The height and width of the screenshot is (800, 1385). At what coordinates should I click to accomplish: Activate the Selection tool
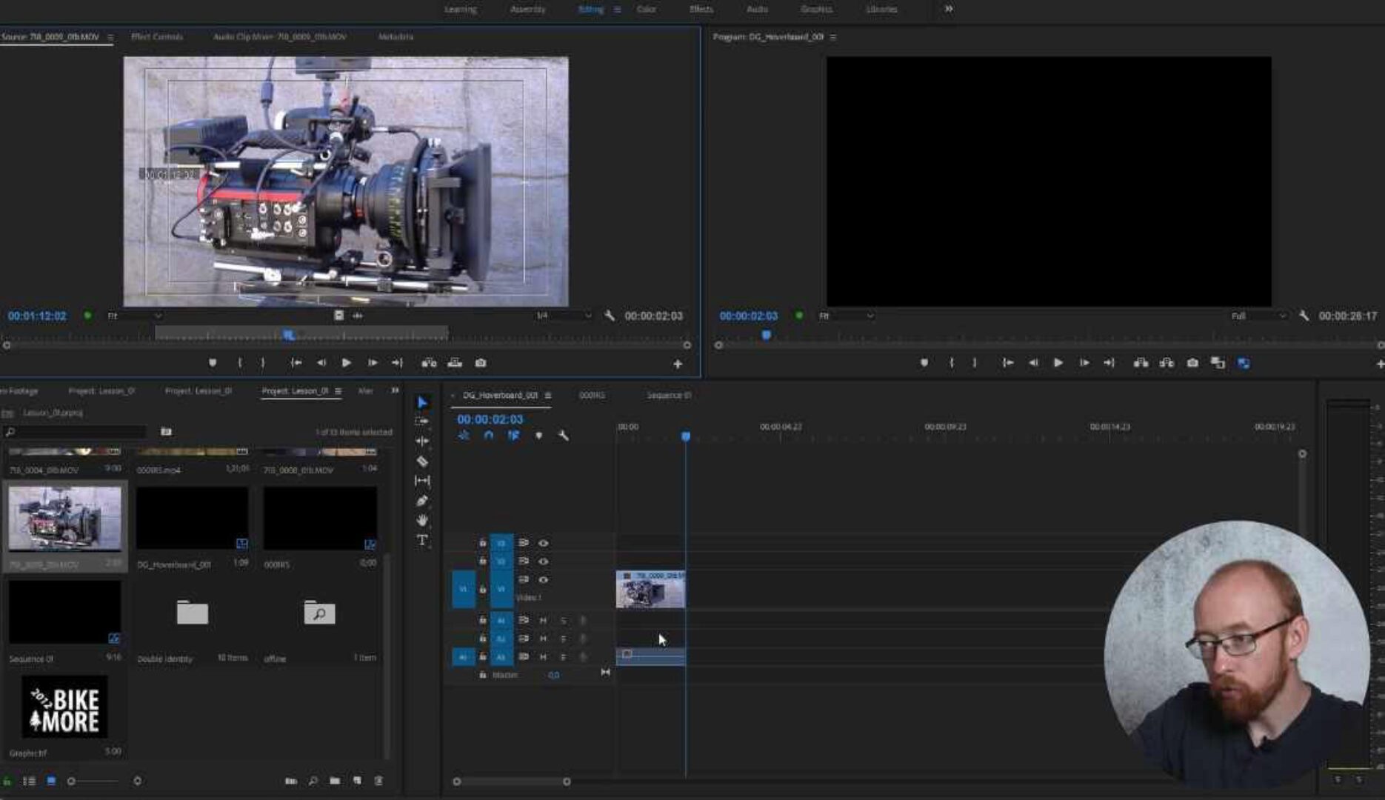422,402
